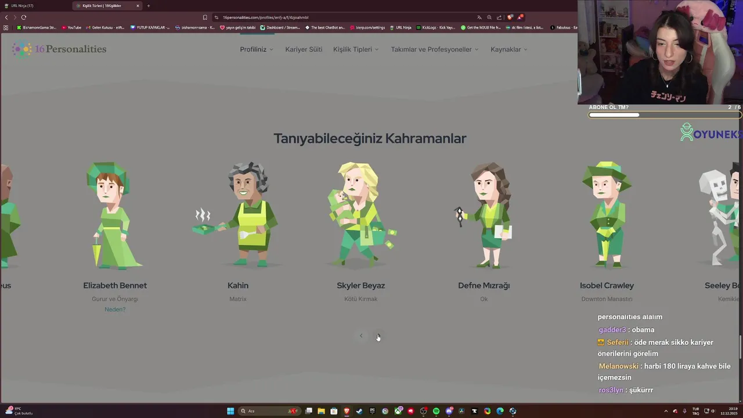Open File Explorer from taskbar
Screen dimensions: 743x418
tap(321, 411)
